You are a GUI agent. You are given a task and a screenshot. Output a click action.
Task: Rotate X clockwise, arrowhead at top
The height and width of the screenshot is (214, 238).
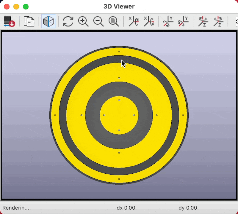133,21
